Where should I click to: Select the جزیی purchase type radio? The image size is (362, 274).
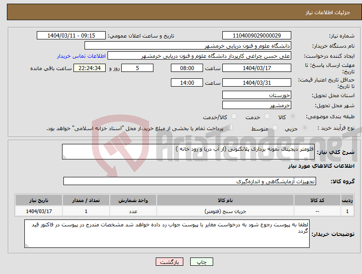305,127
